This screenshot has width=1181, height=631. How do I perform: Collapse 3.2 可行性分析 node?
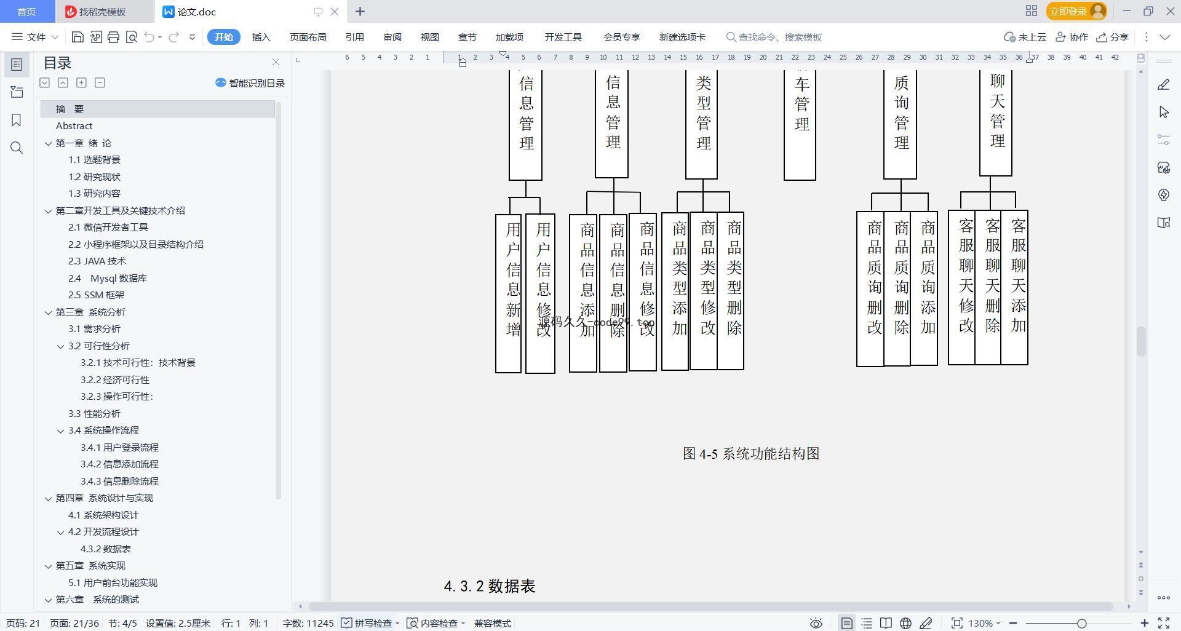61,346
